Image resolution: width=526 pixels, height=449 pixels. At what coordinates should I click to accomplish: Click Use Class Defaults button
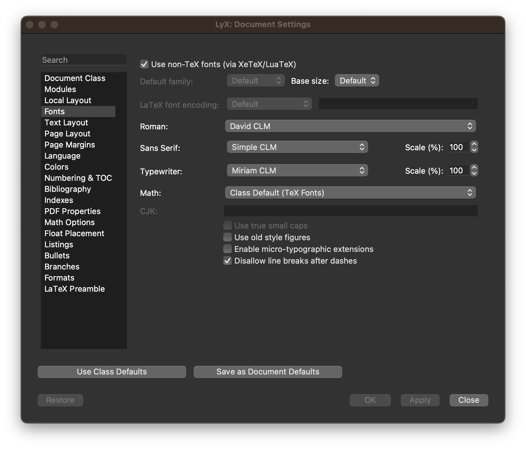(x=112, y=372)
